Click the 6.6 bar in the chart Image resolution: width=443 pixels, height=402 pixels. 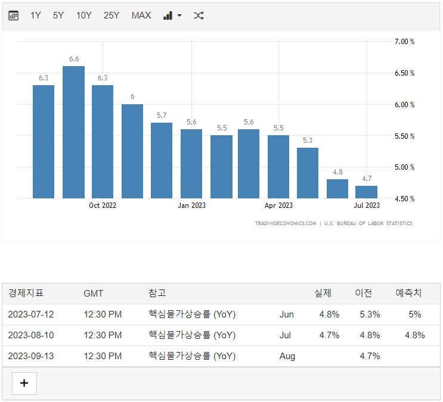pyautogui.click(x=73, y=132)
